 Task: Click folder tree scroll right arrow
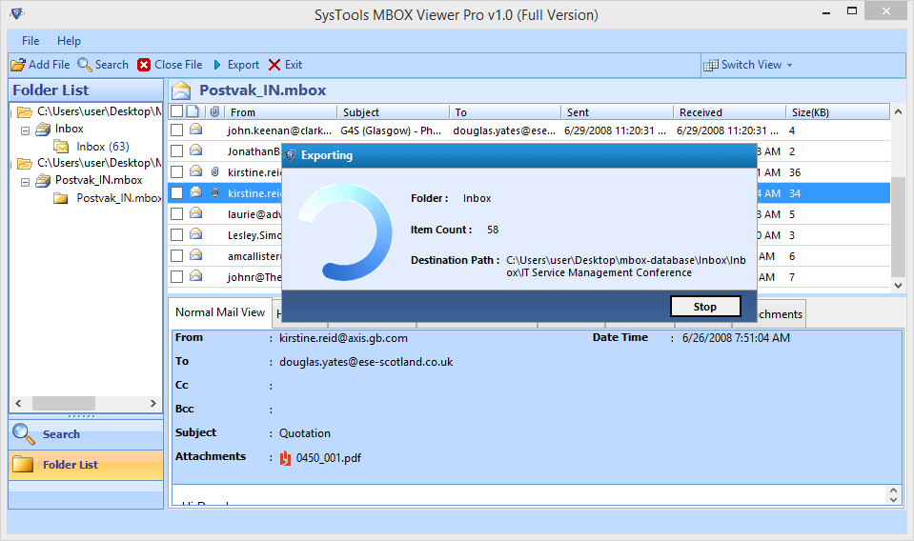point(153,403)
